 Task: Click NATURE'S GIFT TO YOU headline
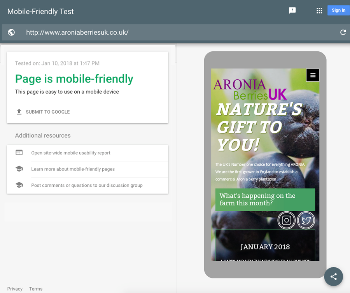coord(259,127)
